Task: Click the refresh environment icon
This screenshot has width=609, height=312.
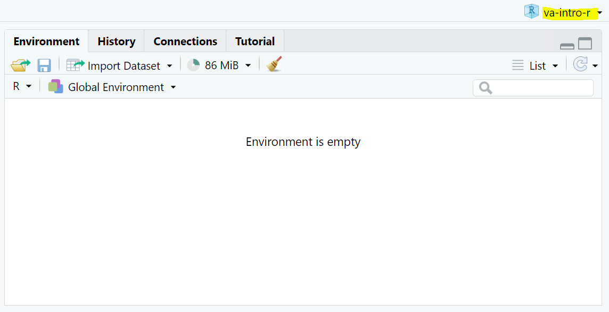Action: pyautogui.click(x=580, y=65)
